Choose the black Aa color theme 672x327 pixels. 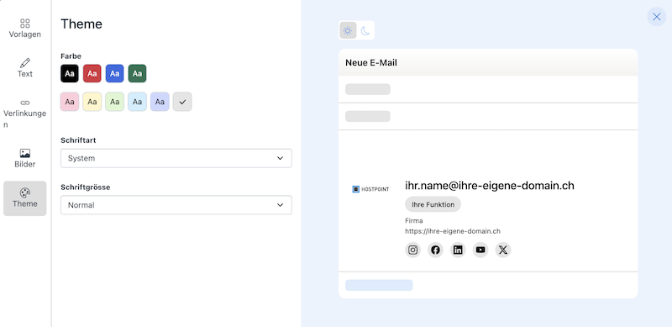[x=70, y=73]
